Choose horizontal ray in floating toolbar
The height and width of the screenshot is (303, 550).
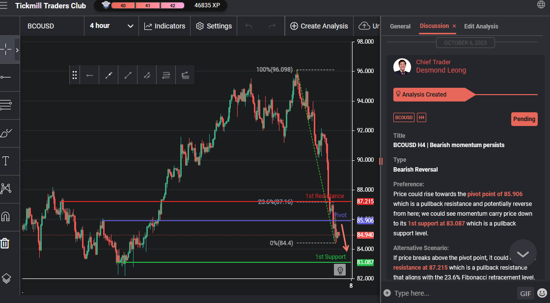coord(89,75)
